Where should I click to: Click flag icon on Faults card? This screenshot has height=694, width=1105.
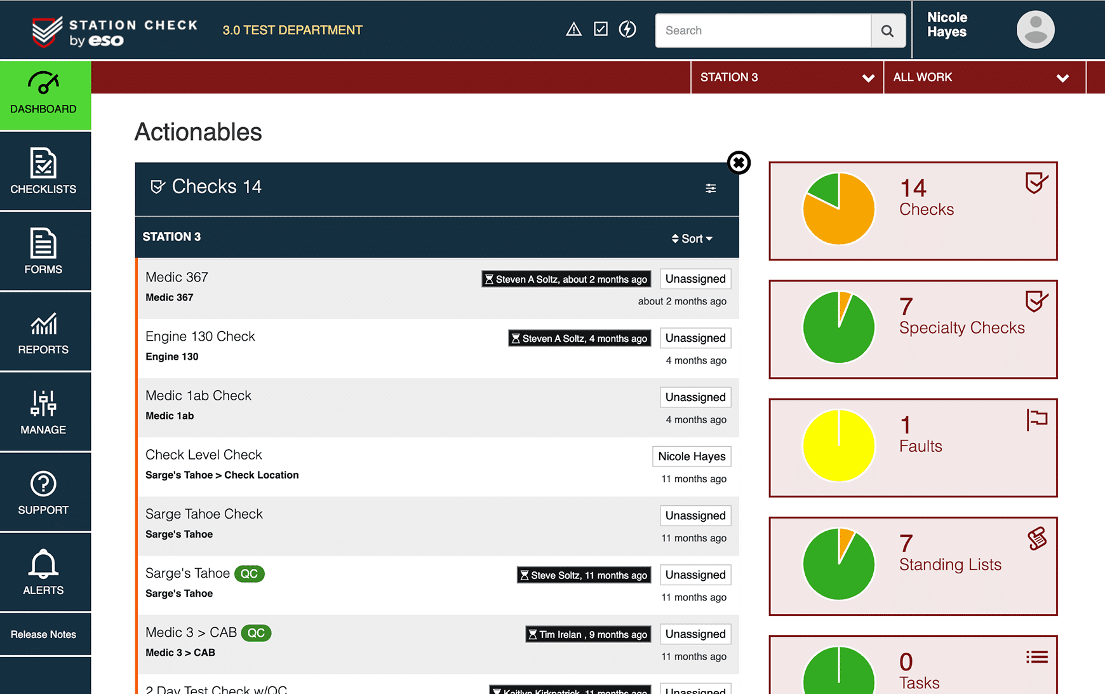coord(1036,419)
